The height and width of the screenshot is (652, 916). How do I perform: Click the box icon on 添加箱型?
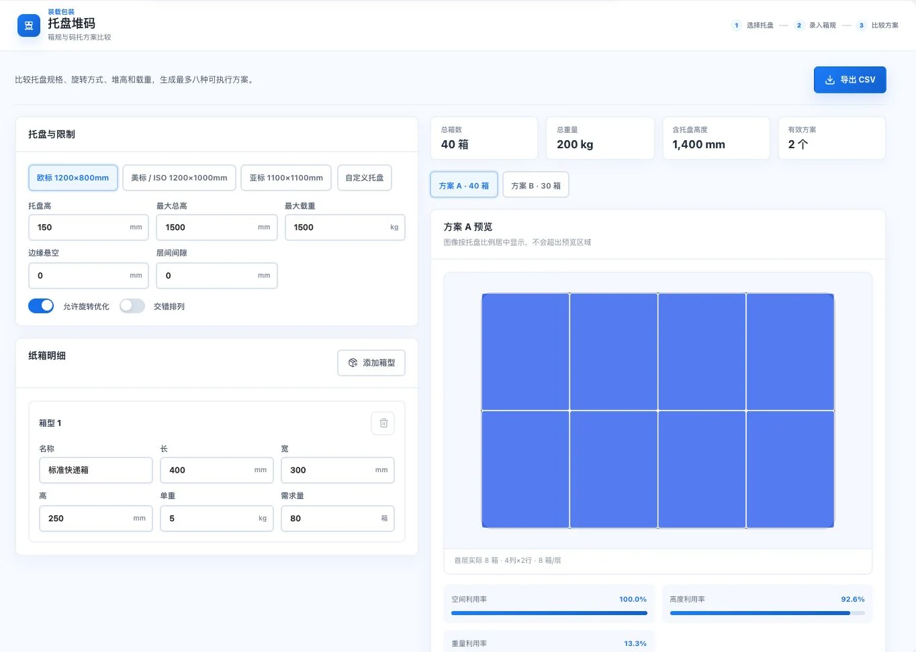click(x=353, y=363)
